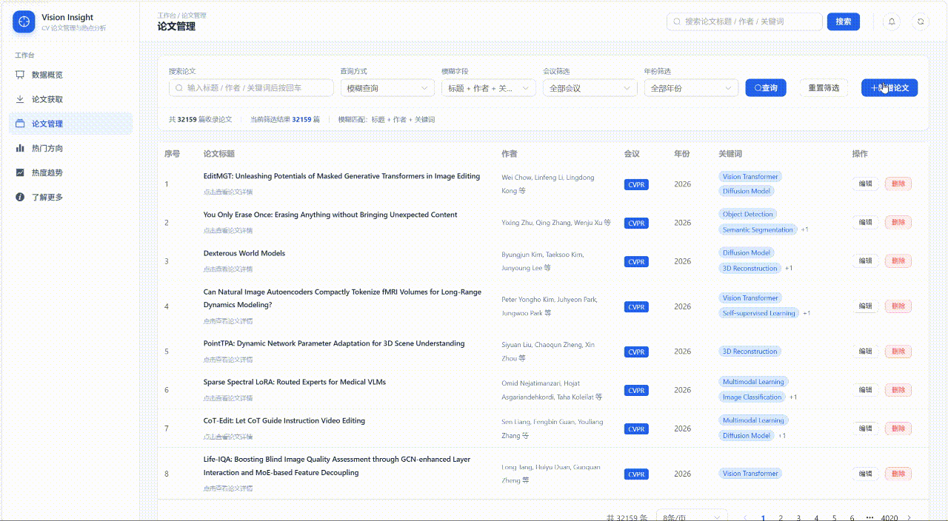The image size is (948, 521).
Task: Click 编辑 for the EditMGT paper
Action: tap(865, 184)
